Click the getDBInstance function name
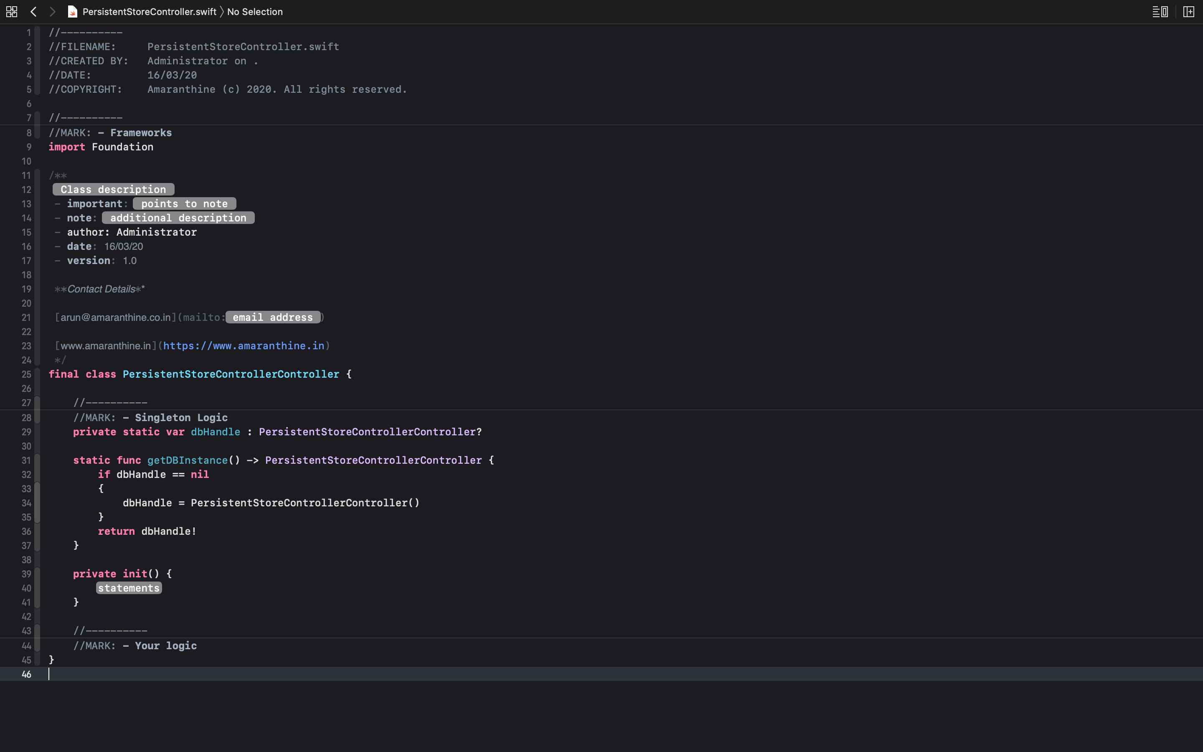This screenshot has width=1203, height=752. (x=188, y=460)
